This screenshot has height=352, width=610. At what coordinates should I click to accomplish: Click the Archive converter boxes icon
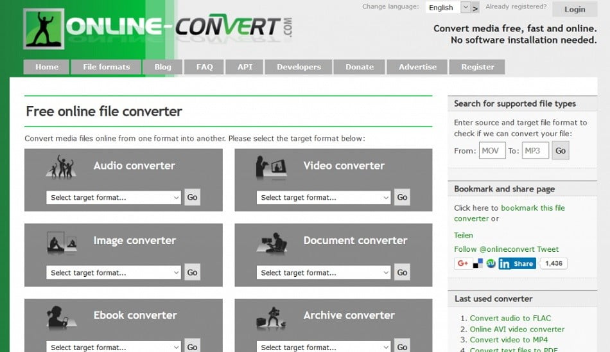(x=272, y=317)
